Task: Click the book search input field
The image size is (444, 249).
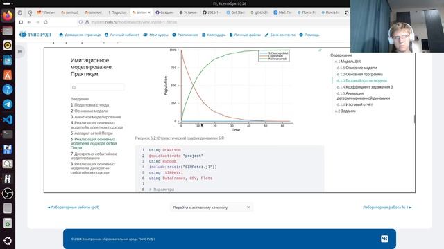Action: pos(97,87)
